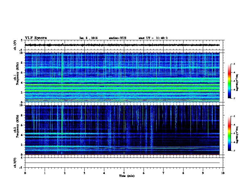
Task: Click the "10" kHz tick of ch.2 spectrogram
Action: click(22, 105)
